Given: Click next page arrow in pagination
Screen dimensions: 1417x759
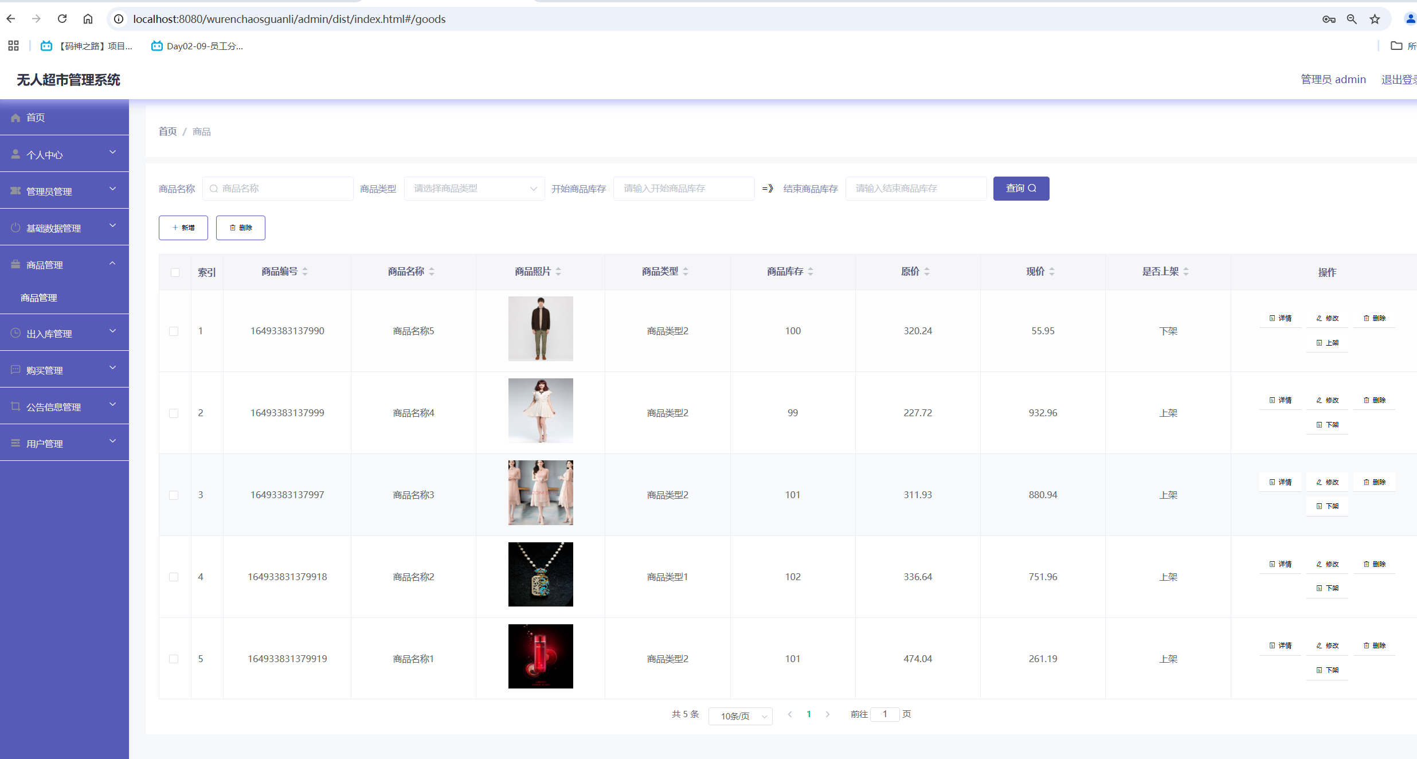Looking at the screenshot, I should pyautogui.click(x=827, y=714).
